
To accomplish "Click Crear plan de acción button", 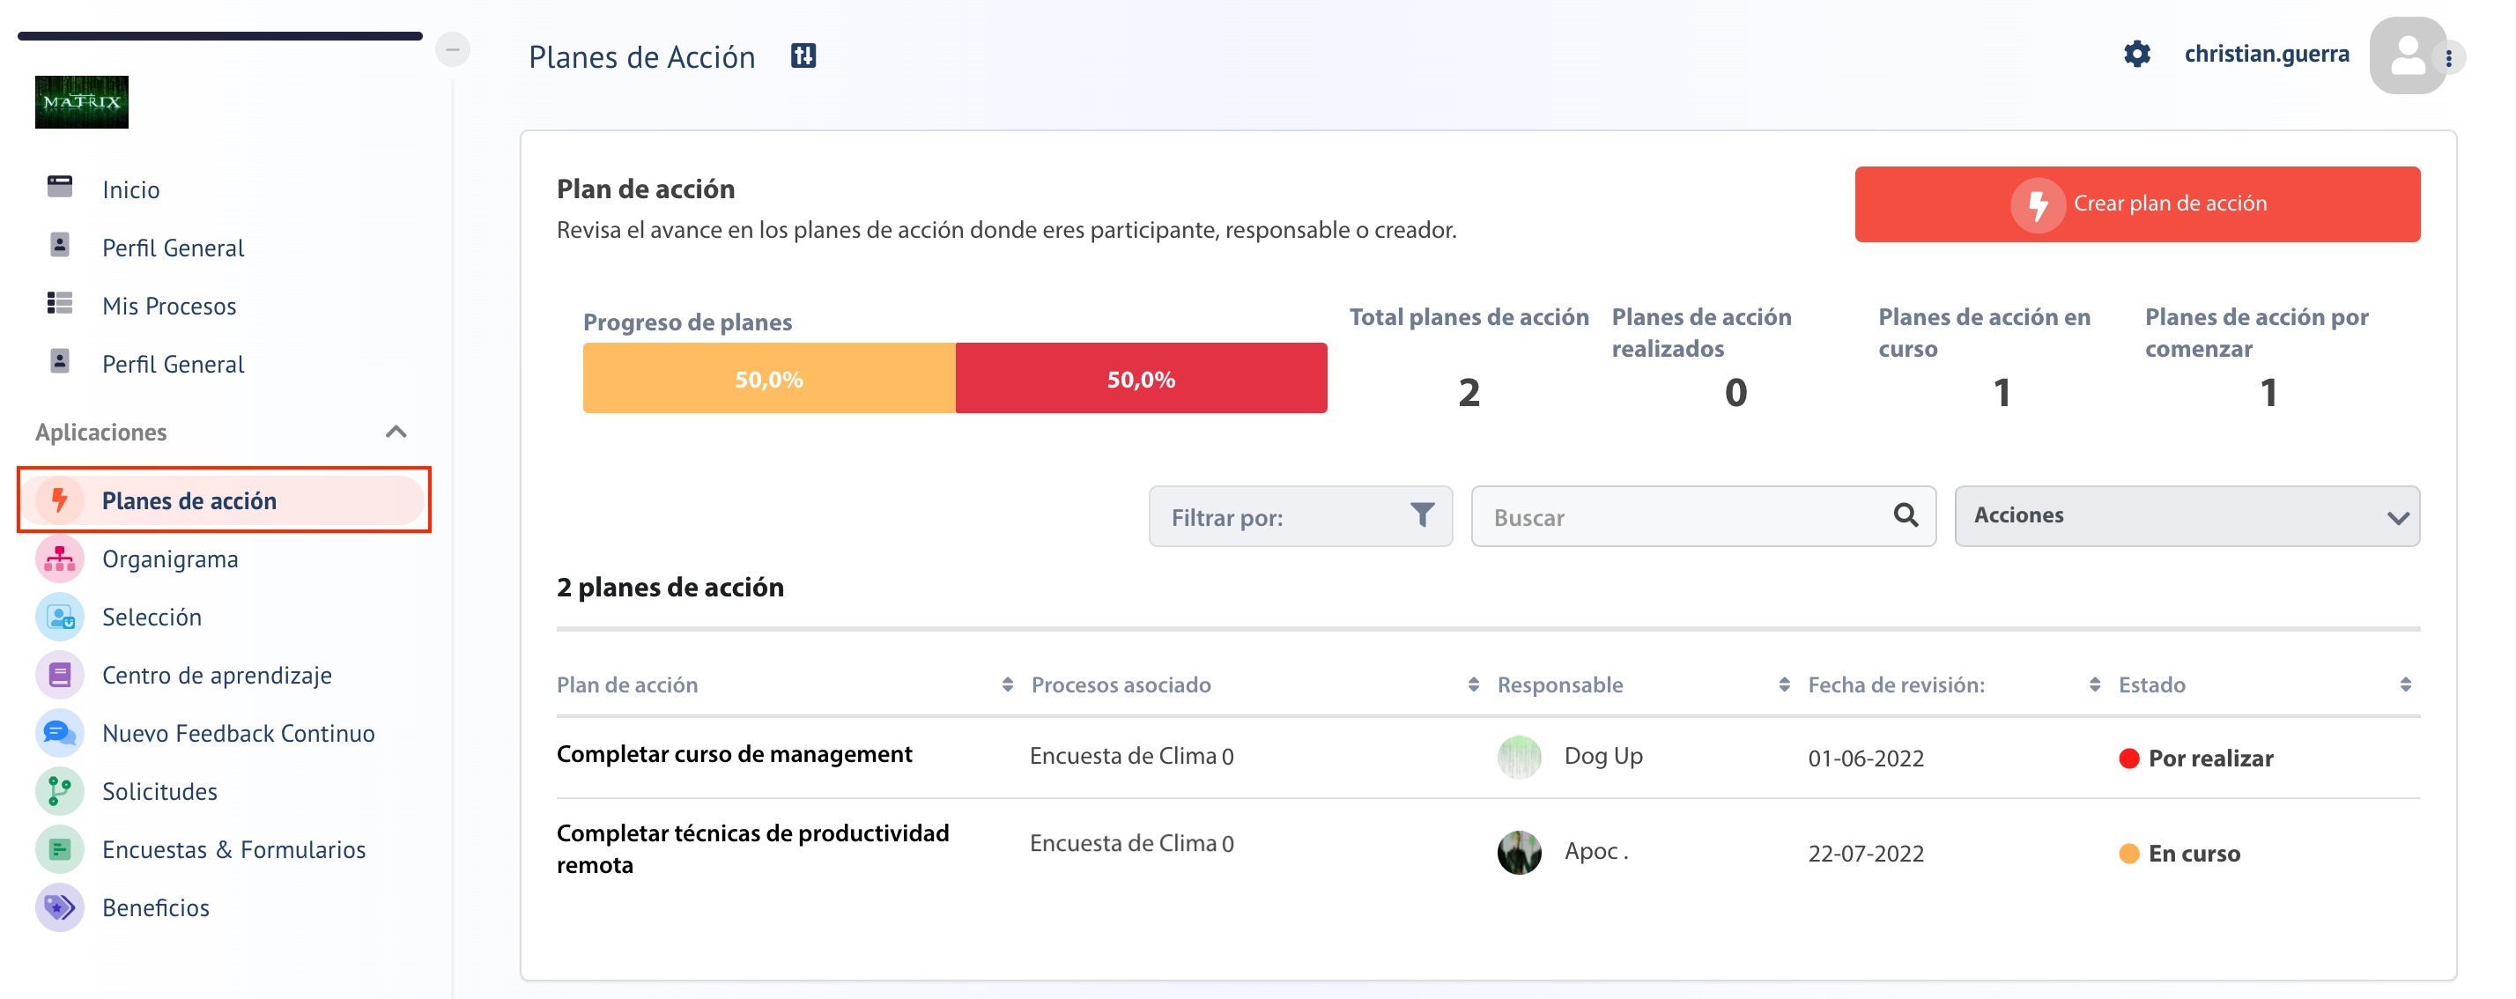I will tap(2137, 204).
